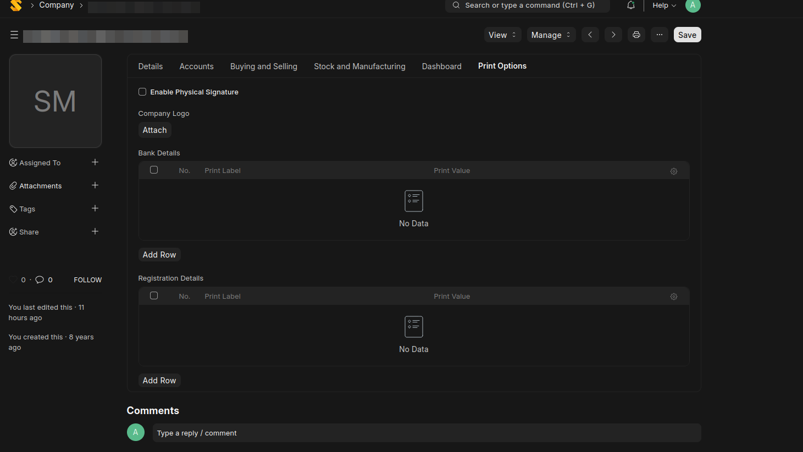The image size is (803, 452).
Task: Open Bank Details table settings gear
Action: pos(673,171)
